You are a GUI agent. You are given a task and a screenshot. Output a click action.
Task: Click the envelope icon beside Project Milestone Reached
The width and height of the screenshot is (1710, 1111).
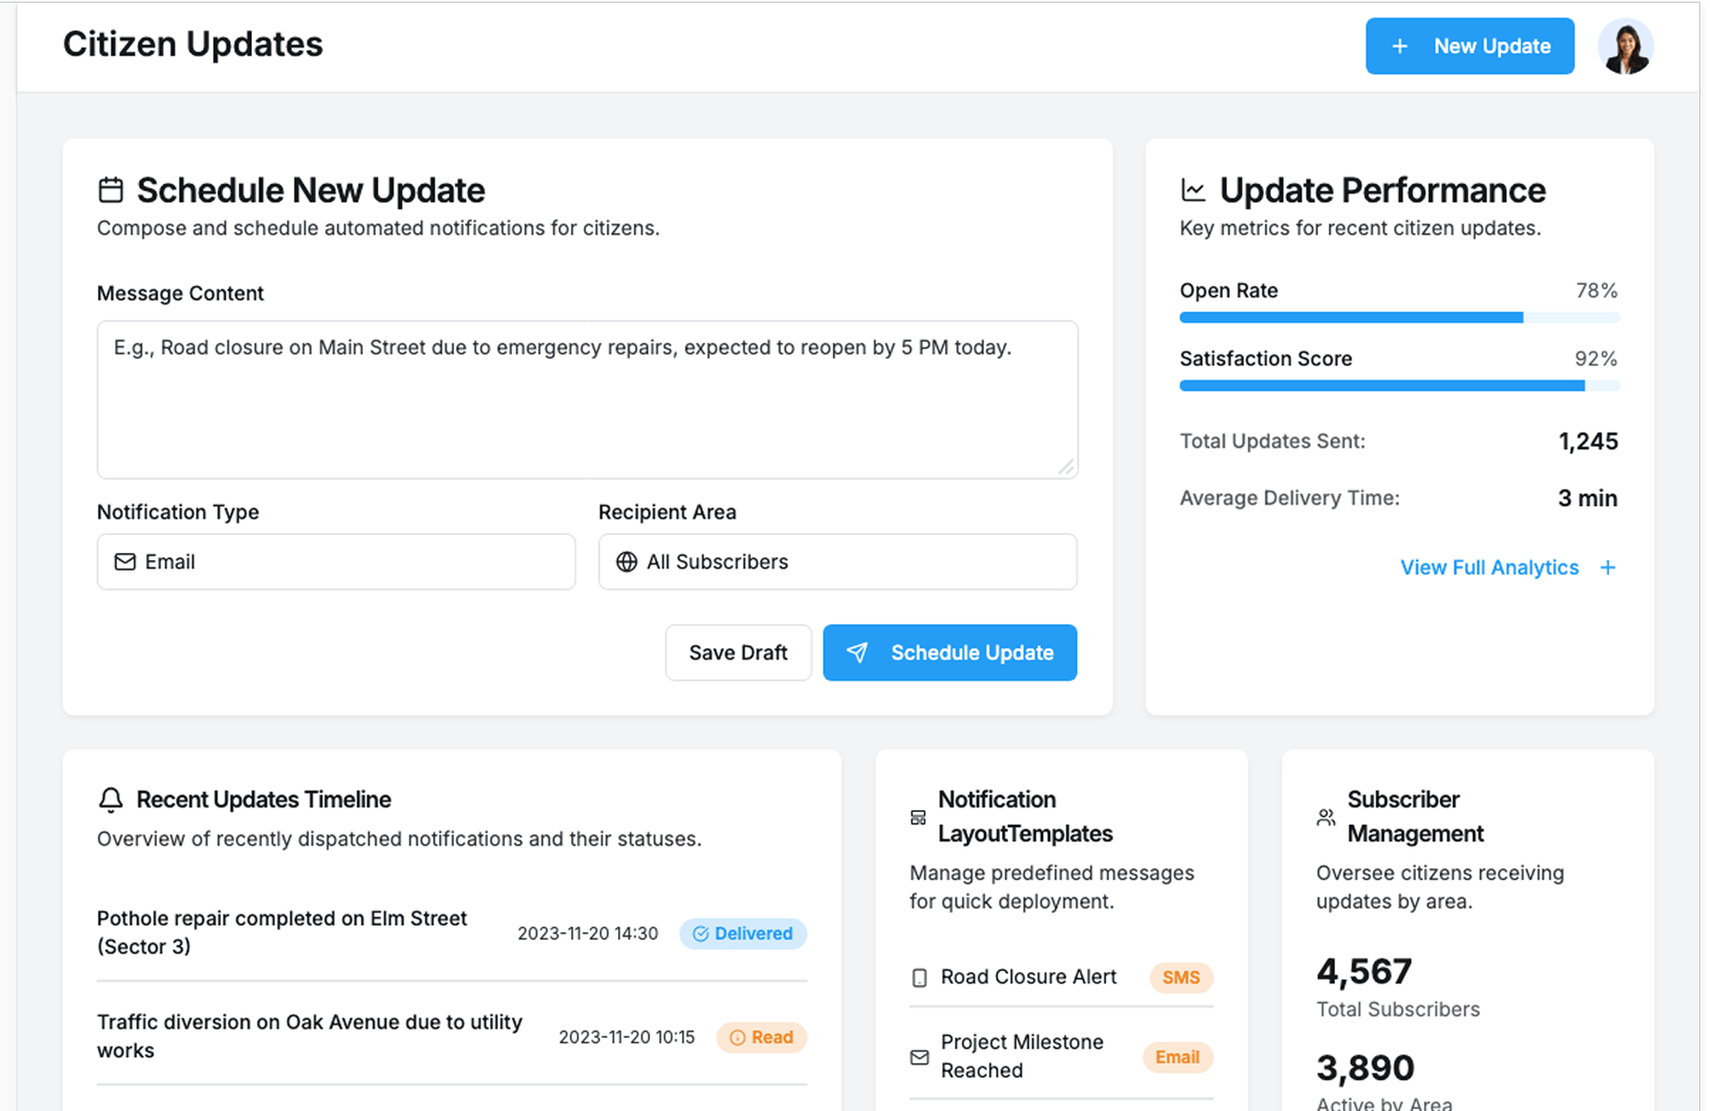point(920,1057)
